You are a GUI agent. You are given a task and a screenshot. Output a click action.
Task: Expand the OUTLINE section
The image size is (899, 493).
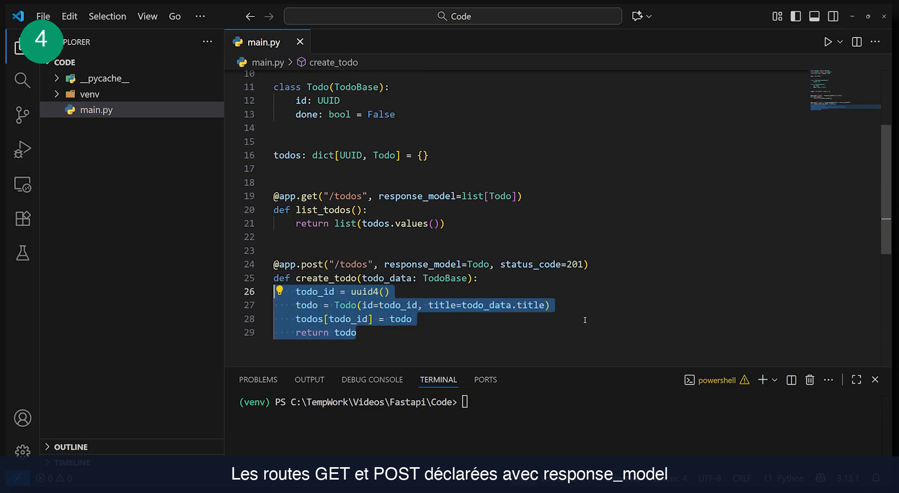[71, 447]
